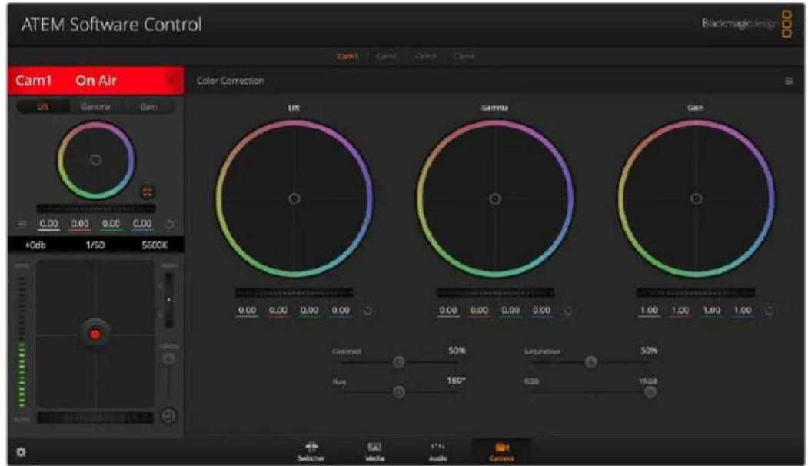808x466 pixels.
Task: Click the center of the Gain color wheel
Action: 697,199
